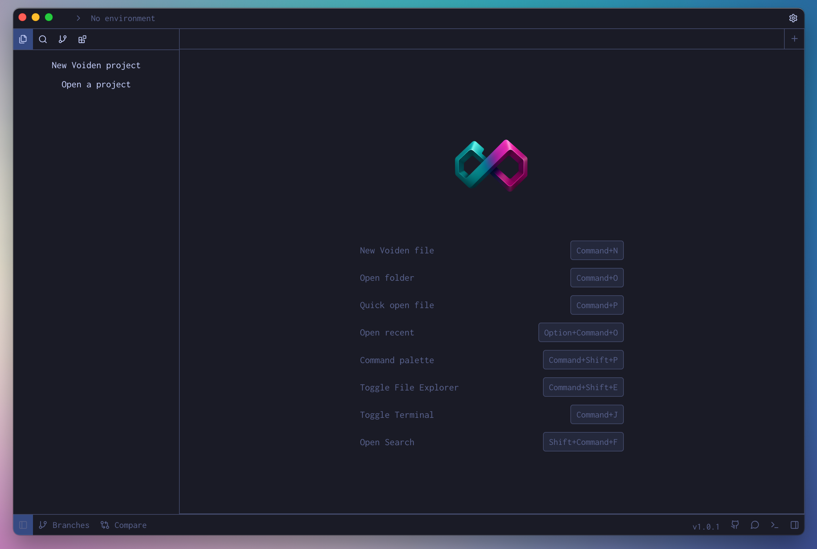Select Branches in the status bar
This screenshot has height=549, width=817.
(x=64, y=525)
